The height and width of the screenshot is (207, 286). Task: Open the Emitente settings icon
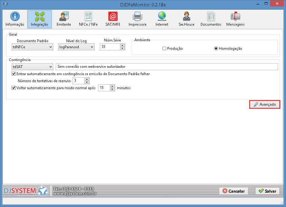(64, 19)
